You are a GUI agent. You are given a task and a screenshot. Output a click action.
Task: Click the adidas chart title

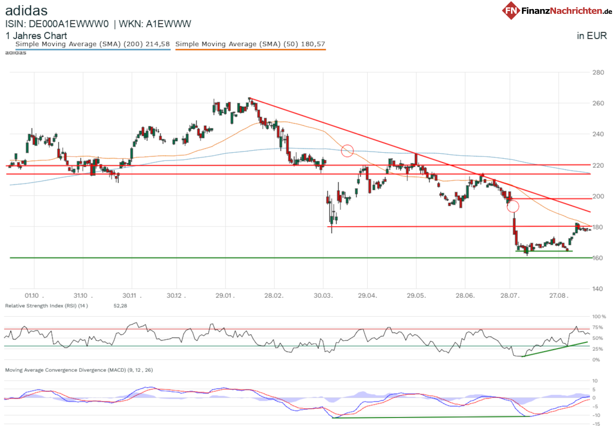pos(26,10)
